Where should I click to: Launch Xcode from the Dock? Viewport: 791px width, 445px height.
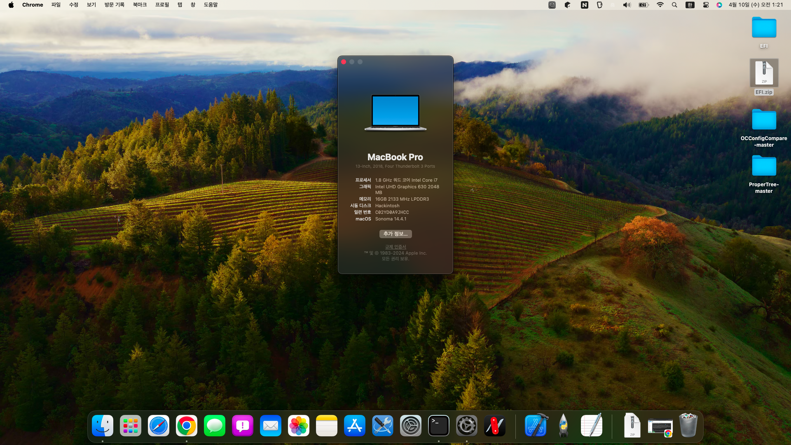pyautogui.click(x=536, y=426)
